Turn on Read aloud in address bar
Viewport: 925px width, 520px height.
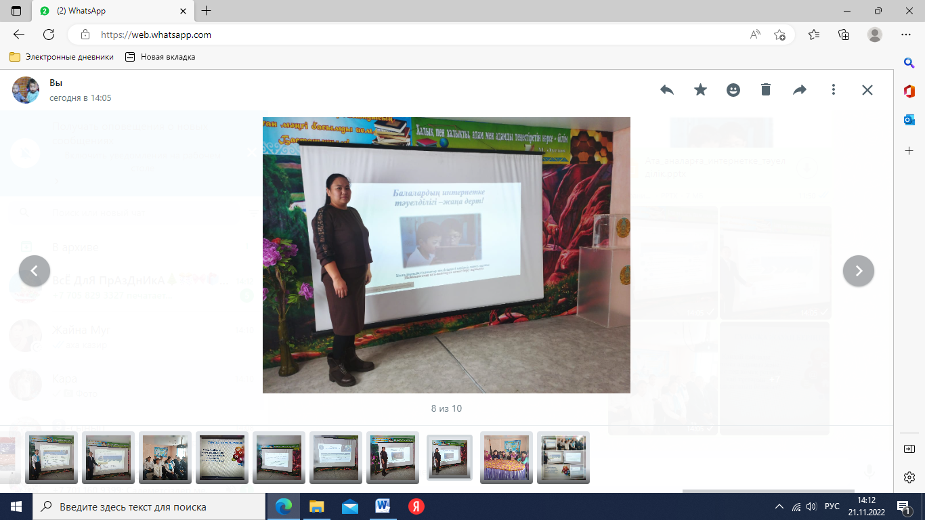[755, 35]
